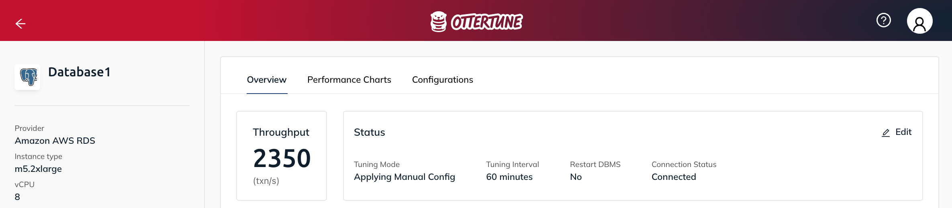Click the Connected connection status value
Viewport: 952px width, 208px height.
pos(674,177)
